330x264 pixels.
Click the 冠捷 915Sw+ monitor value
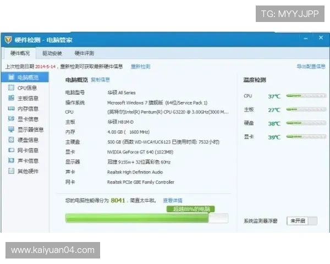tap(139, 162)
